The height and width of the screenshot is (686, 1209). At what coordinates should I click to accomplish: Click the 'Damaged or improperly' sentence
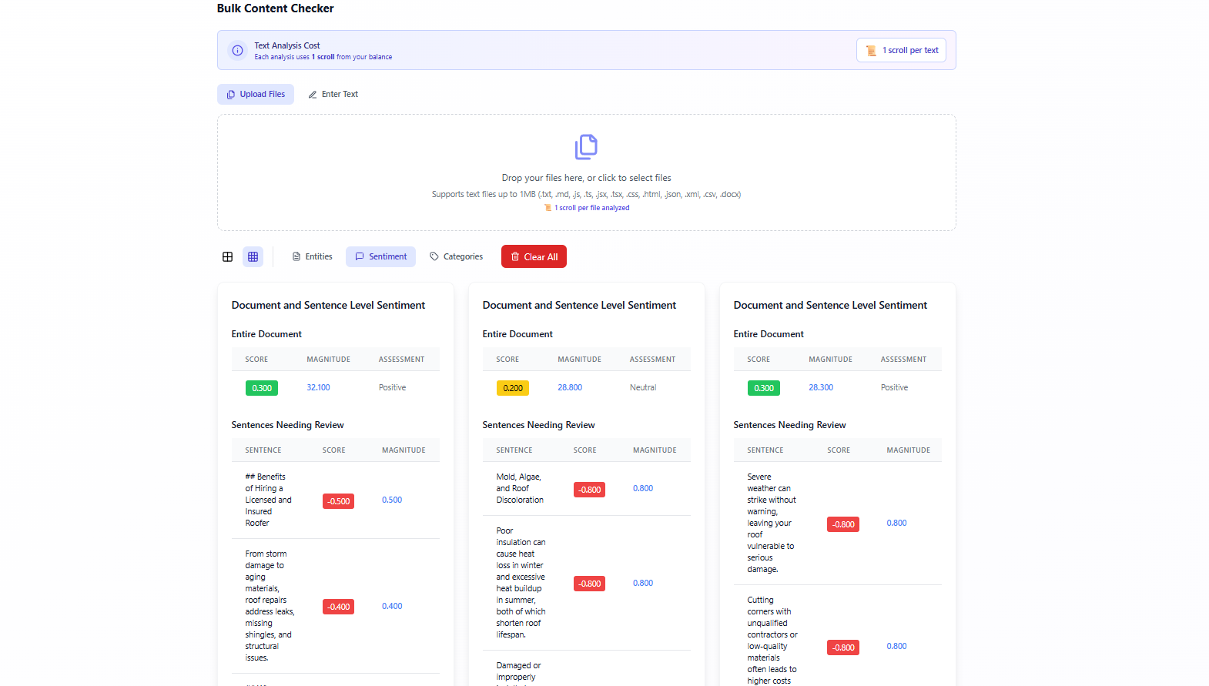[518, 672]
